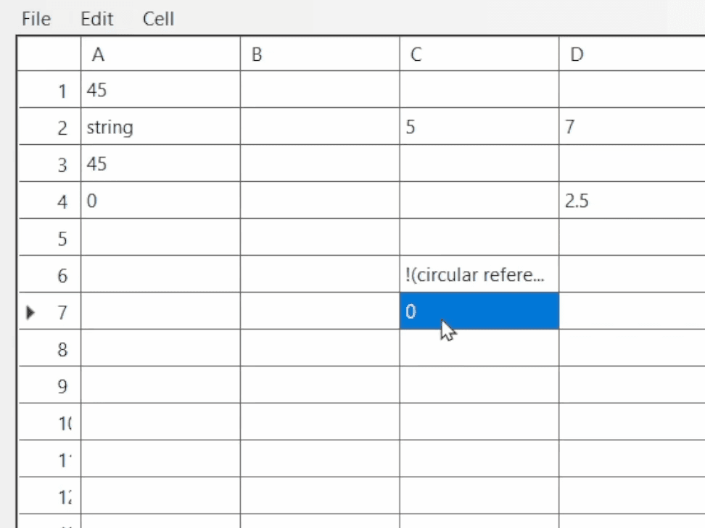The height and width of the screenshot is (528, 705).
Task: Select column D header
Action: pyautogui.click(x=632, y=54)
